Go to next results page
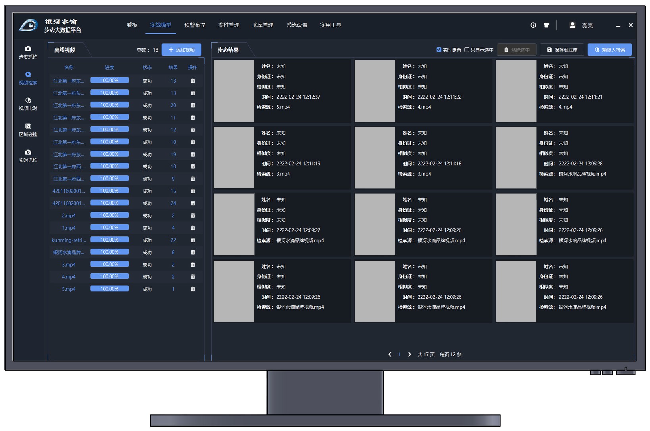 [x=409, y=354]
